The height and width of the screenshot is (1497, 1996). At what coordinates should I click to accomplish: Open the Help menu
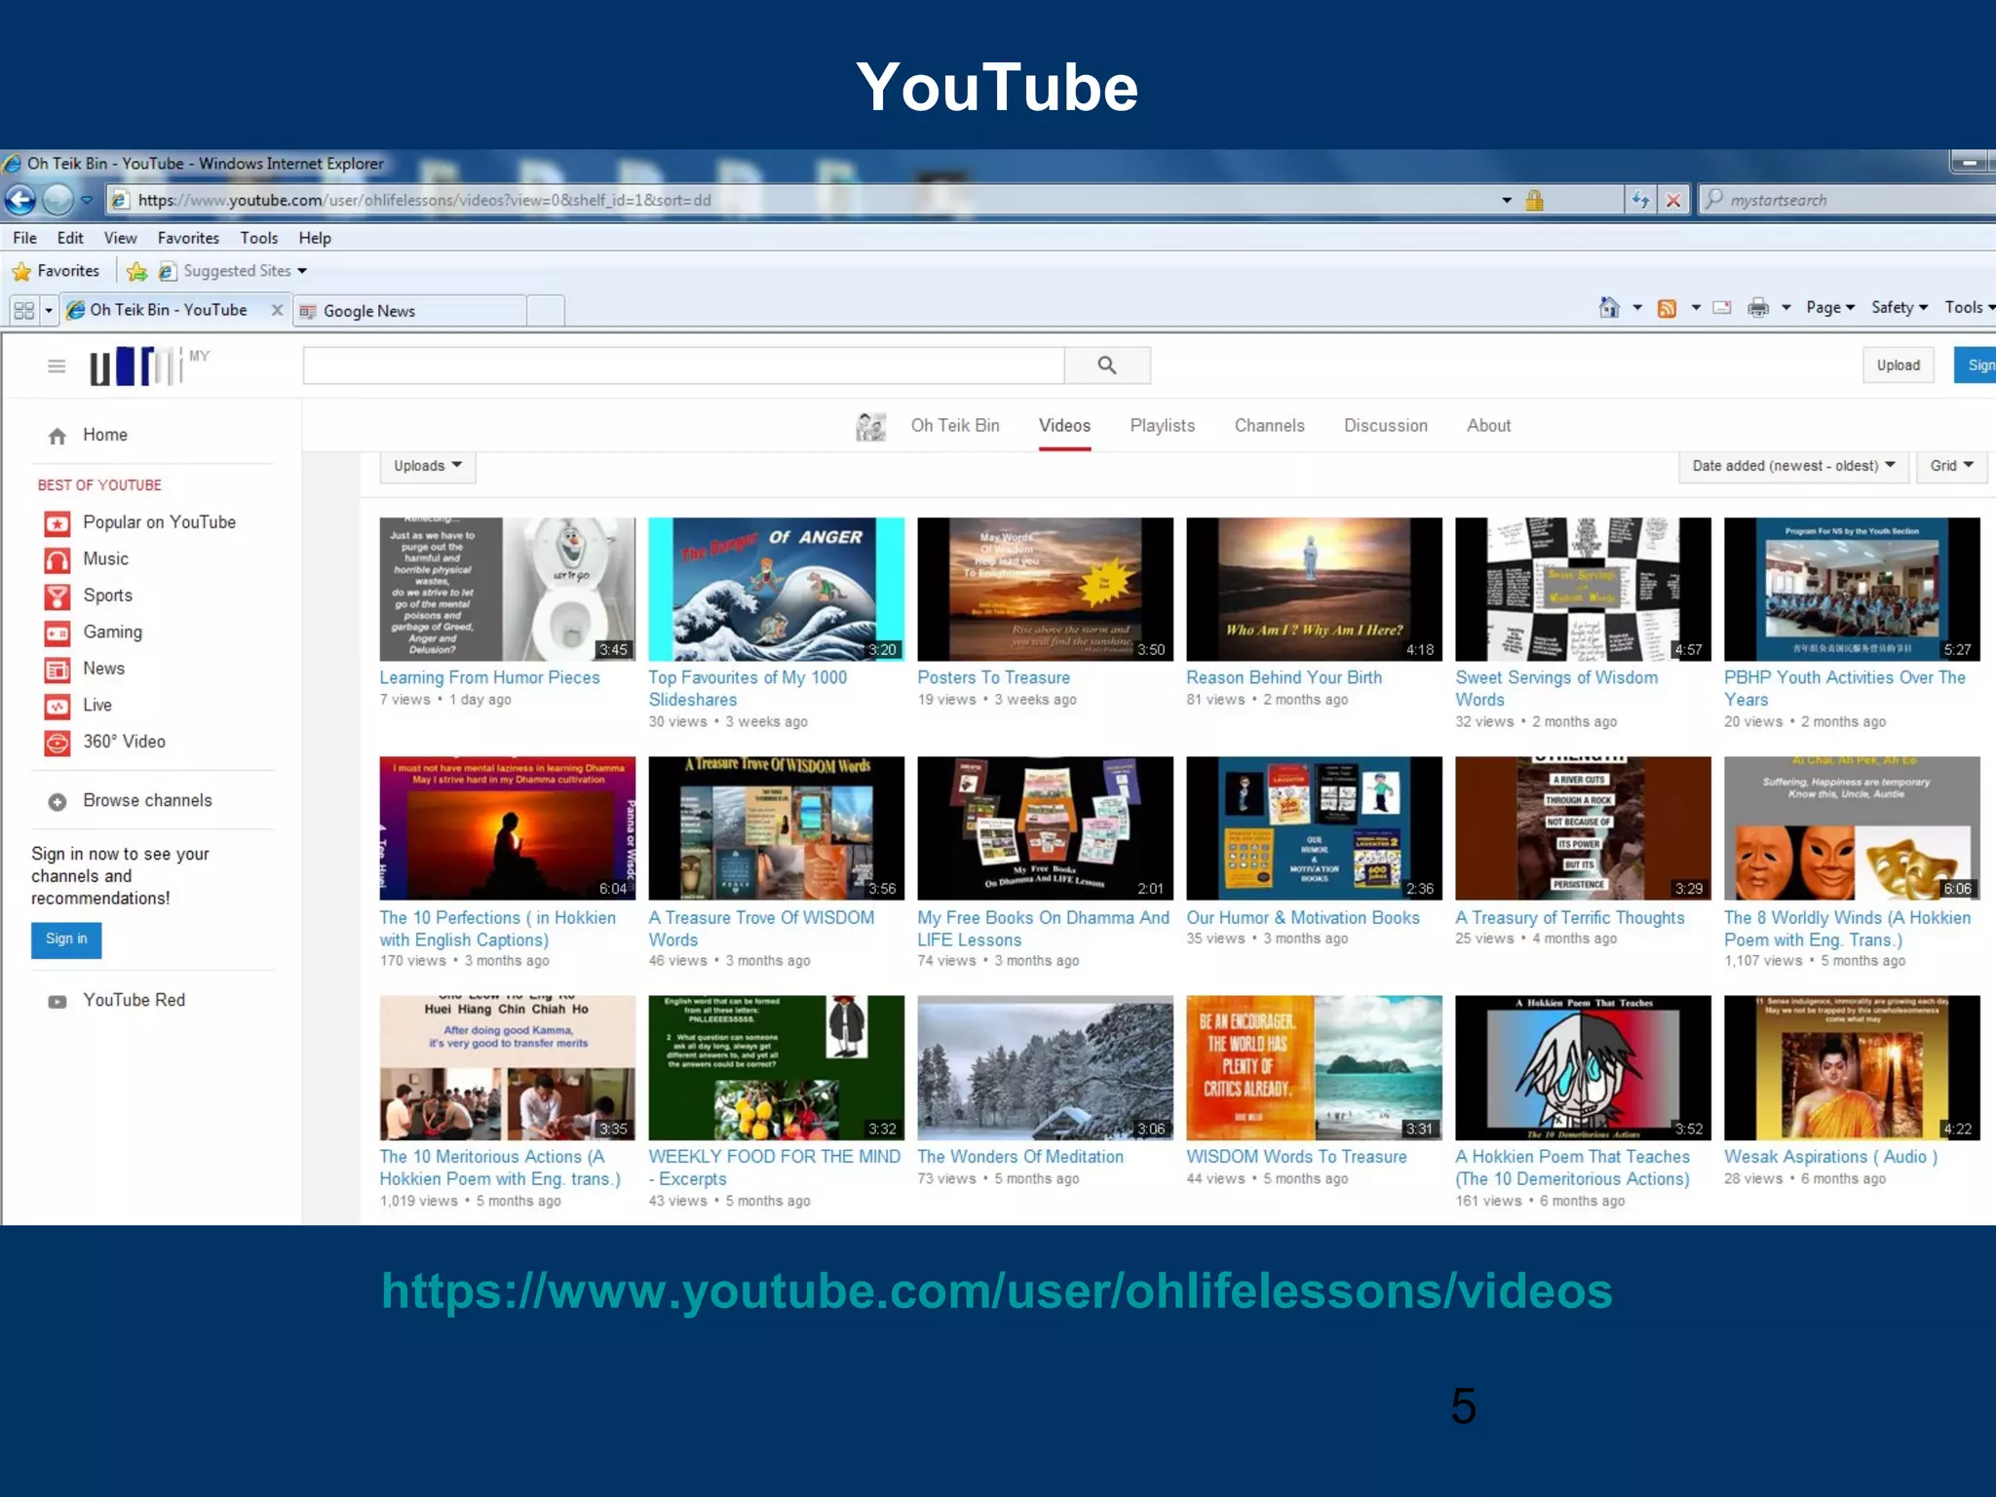pos(315,238)
